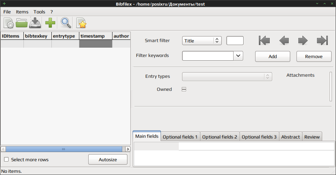Toggle the Owned checkbox

[x=184, y=89]
